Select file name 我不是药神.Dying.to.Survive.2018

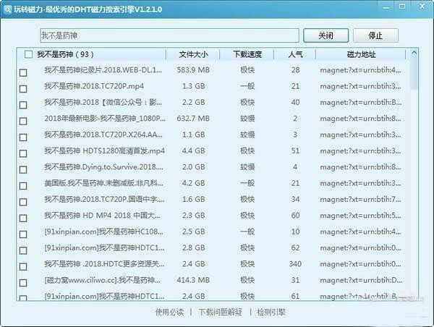click(103, 167)
